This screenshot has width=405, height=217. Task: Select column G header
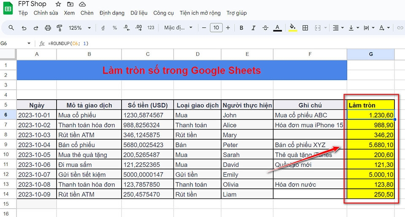pyautogui.click(x=371, y=54)
